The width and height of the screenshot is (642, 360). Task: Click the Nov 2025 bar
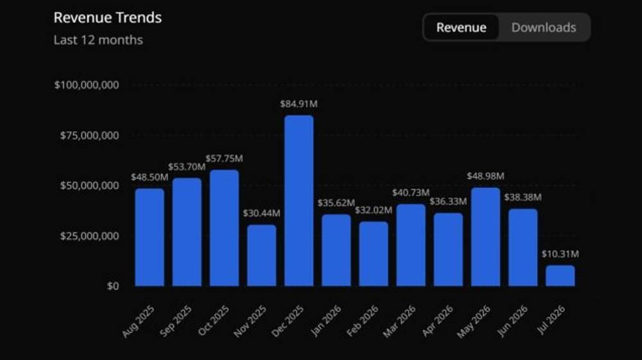tap(262, 255)
